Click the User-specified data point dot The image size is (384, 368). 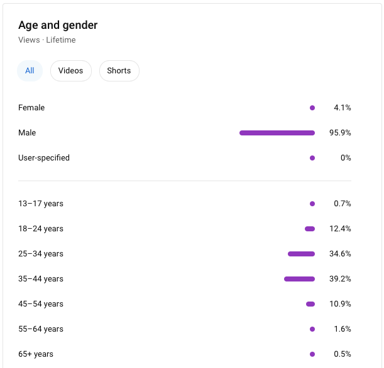tap(312, 158)
